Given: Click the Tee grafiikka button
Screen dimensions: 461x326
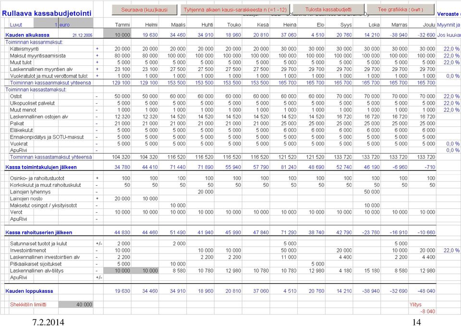Looking at the screenshot, I should [x=400, y=10].
